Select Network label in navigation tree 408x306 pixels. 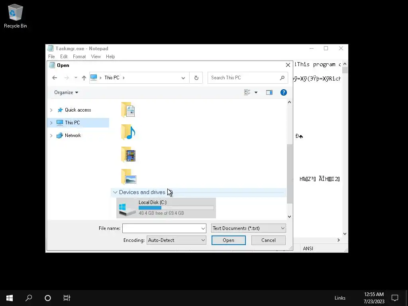tap(73, 135)
